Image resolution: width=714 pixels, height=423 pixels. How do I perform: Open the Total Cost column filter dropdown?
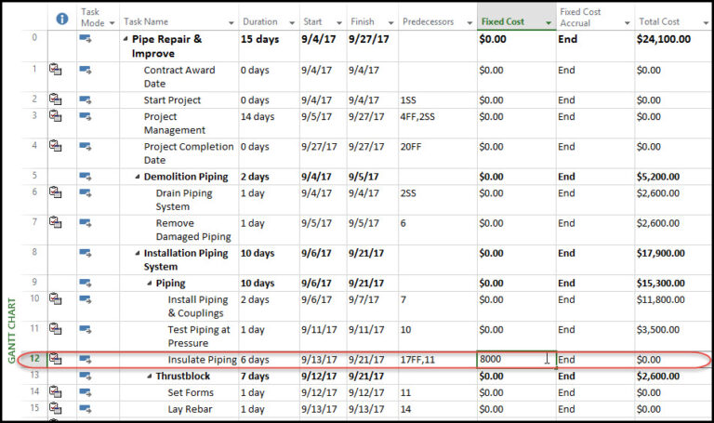click(x=706, y=23)
